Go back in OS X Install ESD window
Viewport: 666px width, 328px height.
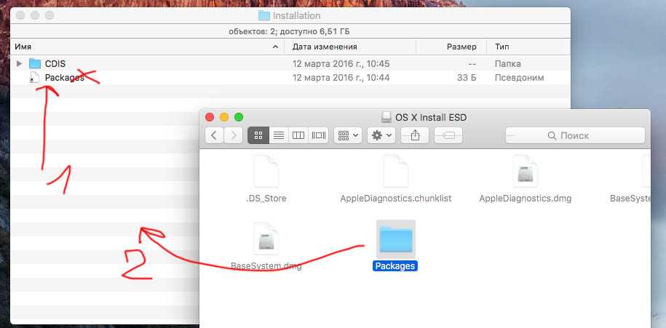pyautogui.click(x=214, y=135)
